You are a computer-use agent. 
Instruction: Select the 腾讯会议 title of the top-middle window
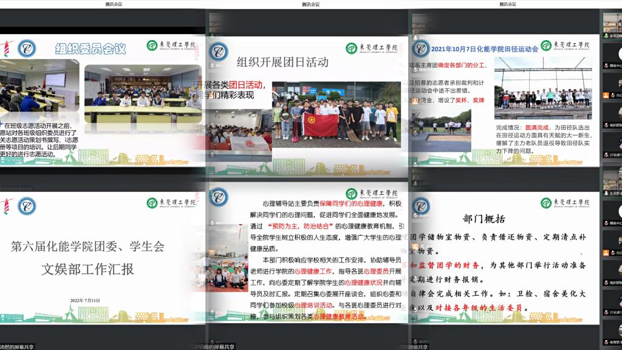pos(311,4)
